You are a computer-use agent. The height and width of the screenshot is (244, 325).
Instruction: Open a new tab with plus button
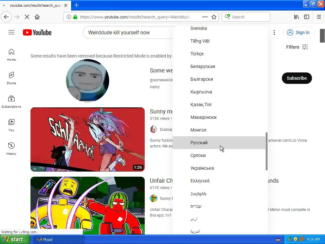point(76,5)
